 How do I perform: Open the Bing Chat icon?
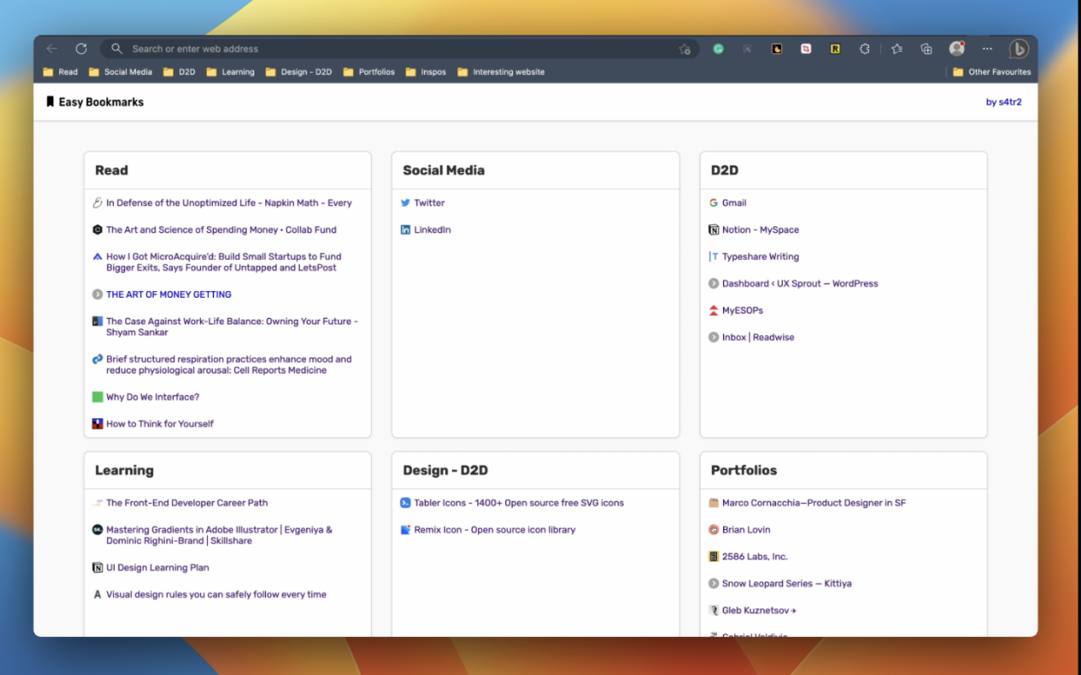[x=1019, y=49]
